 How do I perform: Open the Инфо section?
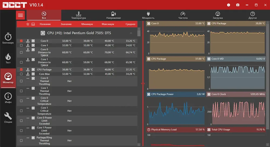tap(8, 98)
